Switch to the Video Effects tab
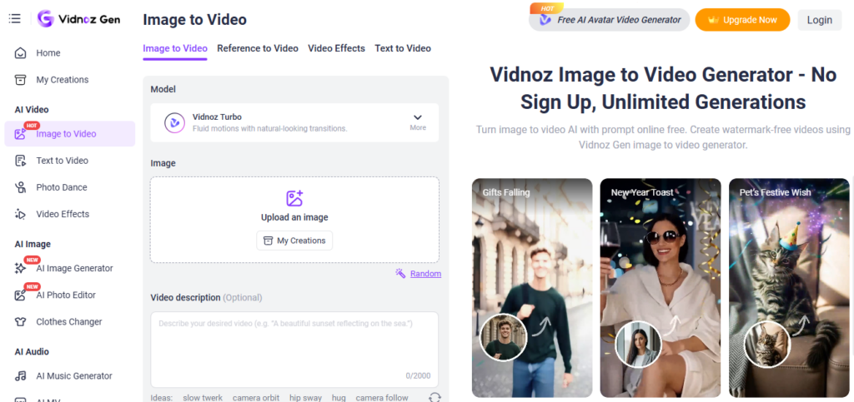Image resolution: width=854 pixels, height=402 pixels. [x=337, y=48]
